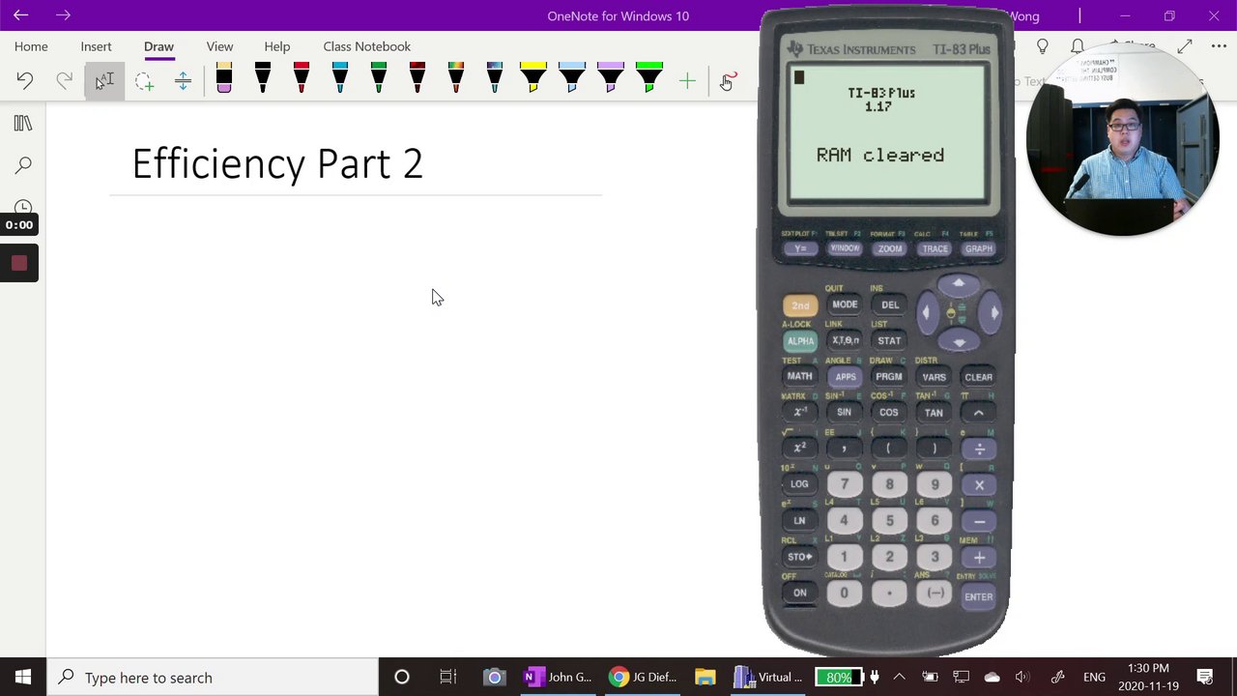Click the calculator CLEAR key
Viewport: 1237px width, 696px height.
[x=978, y=377]
